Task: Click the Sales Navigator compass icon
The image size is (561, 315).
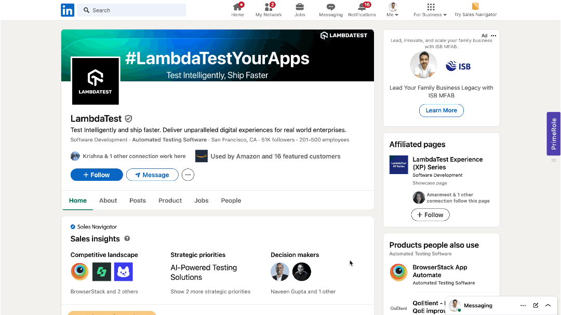Action: pyautogui.click(x=73, y=227)
